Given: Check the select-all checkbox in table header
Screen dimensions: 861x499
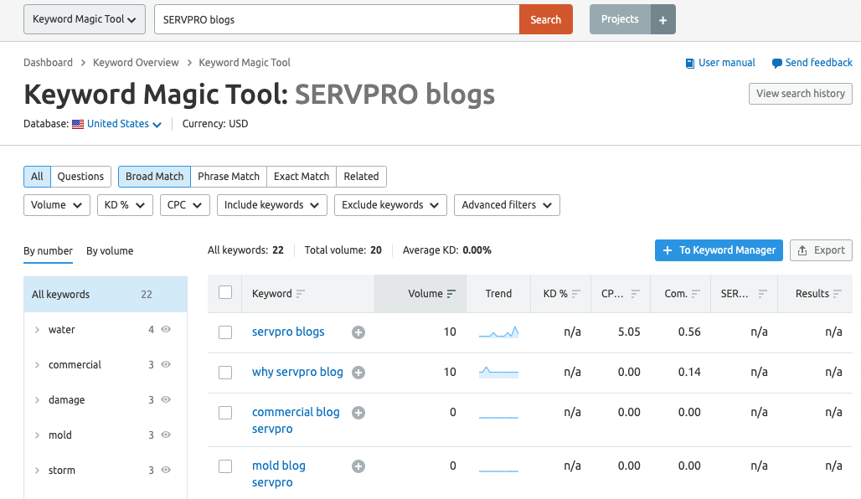Looking at the screenshot, I should pyautogui.click(x=225, y=291).
